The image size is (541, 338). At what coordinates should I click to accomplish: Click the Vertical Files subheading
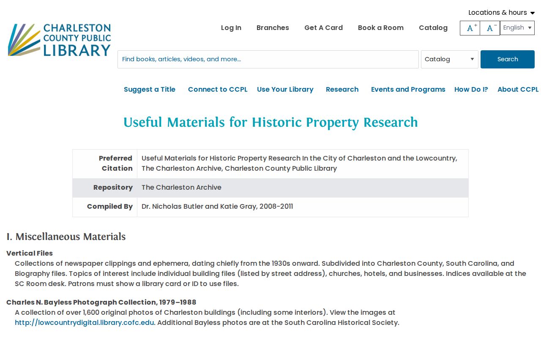click(x=30, y=253)
